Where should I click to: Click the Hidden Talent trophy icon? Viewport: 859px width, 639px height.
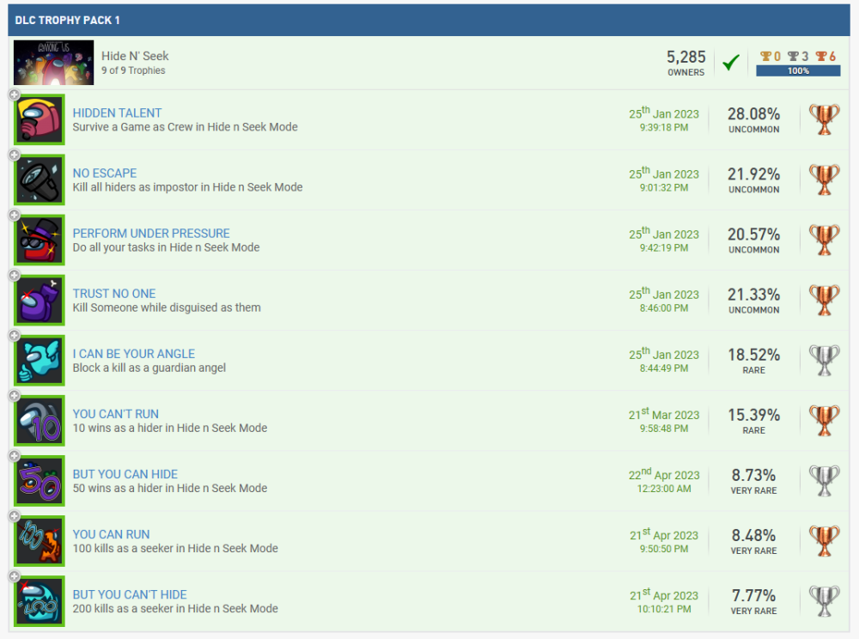(40, 120)
